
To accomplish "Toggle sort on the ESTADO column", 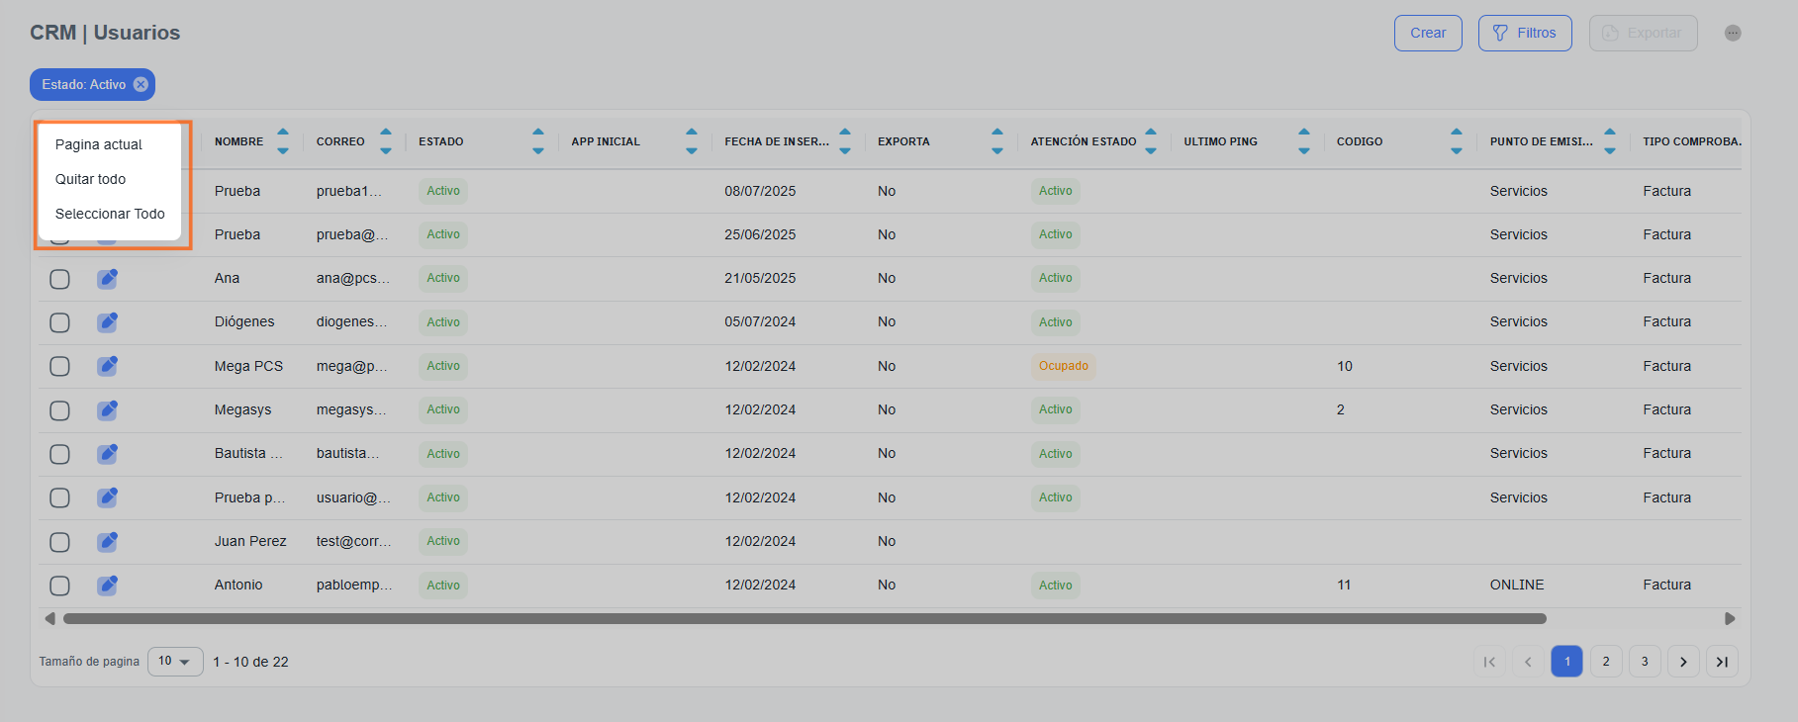I will [x=537, y=141].
